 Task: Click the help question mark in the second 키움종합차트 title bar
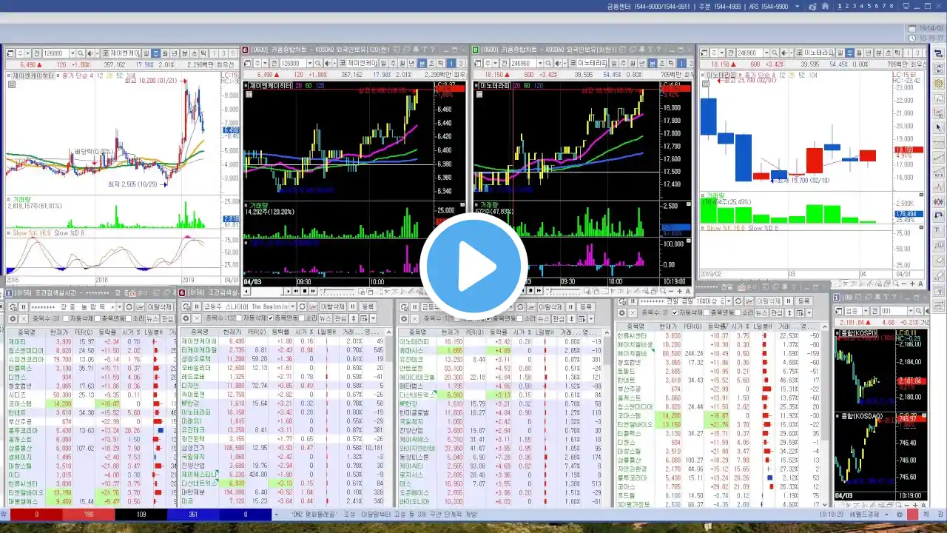tap(658, 50)
